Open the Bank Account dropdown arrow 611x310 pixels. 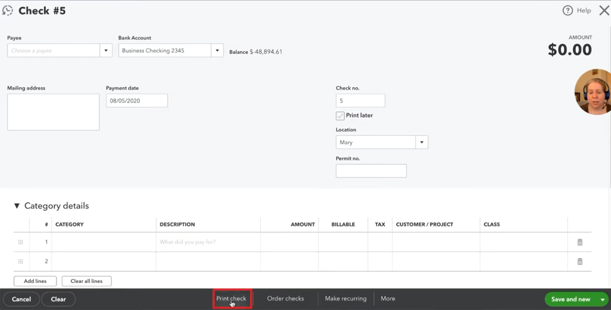tap(217, 50)
